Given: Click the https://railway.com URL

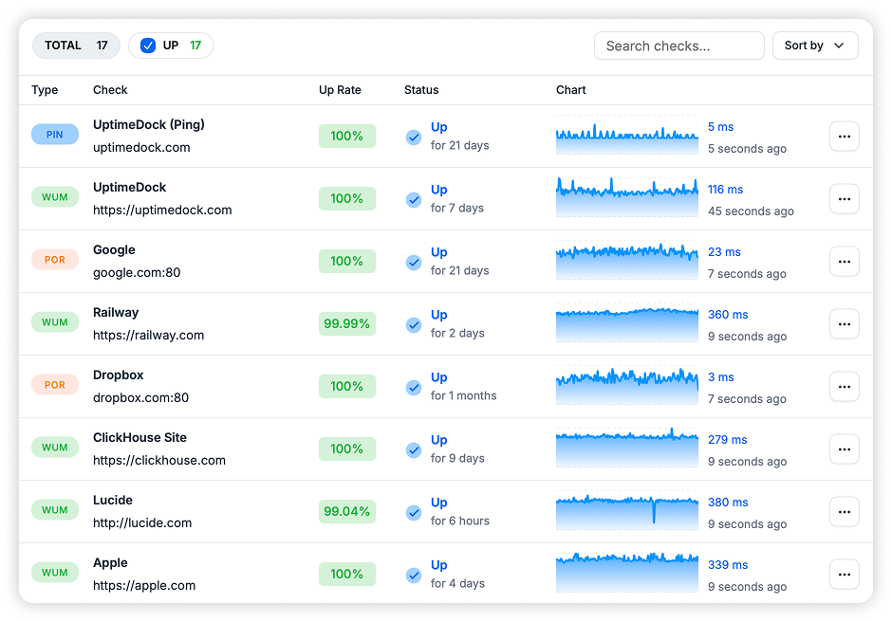Looking at the screenshot, I should click(x=148, y=335).
